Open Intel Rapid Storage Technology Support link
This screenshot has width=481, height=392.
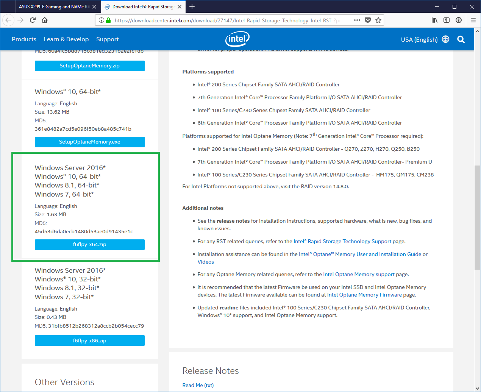pos(342,241)
